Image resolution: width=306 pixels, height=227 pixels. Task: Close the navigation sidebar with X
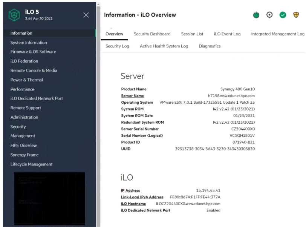[x=86, y=15]
